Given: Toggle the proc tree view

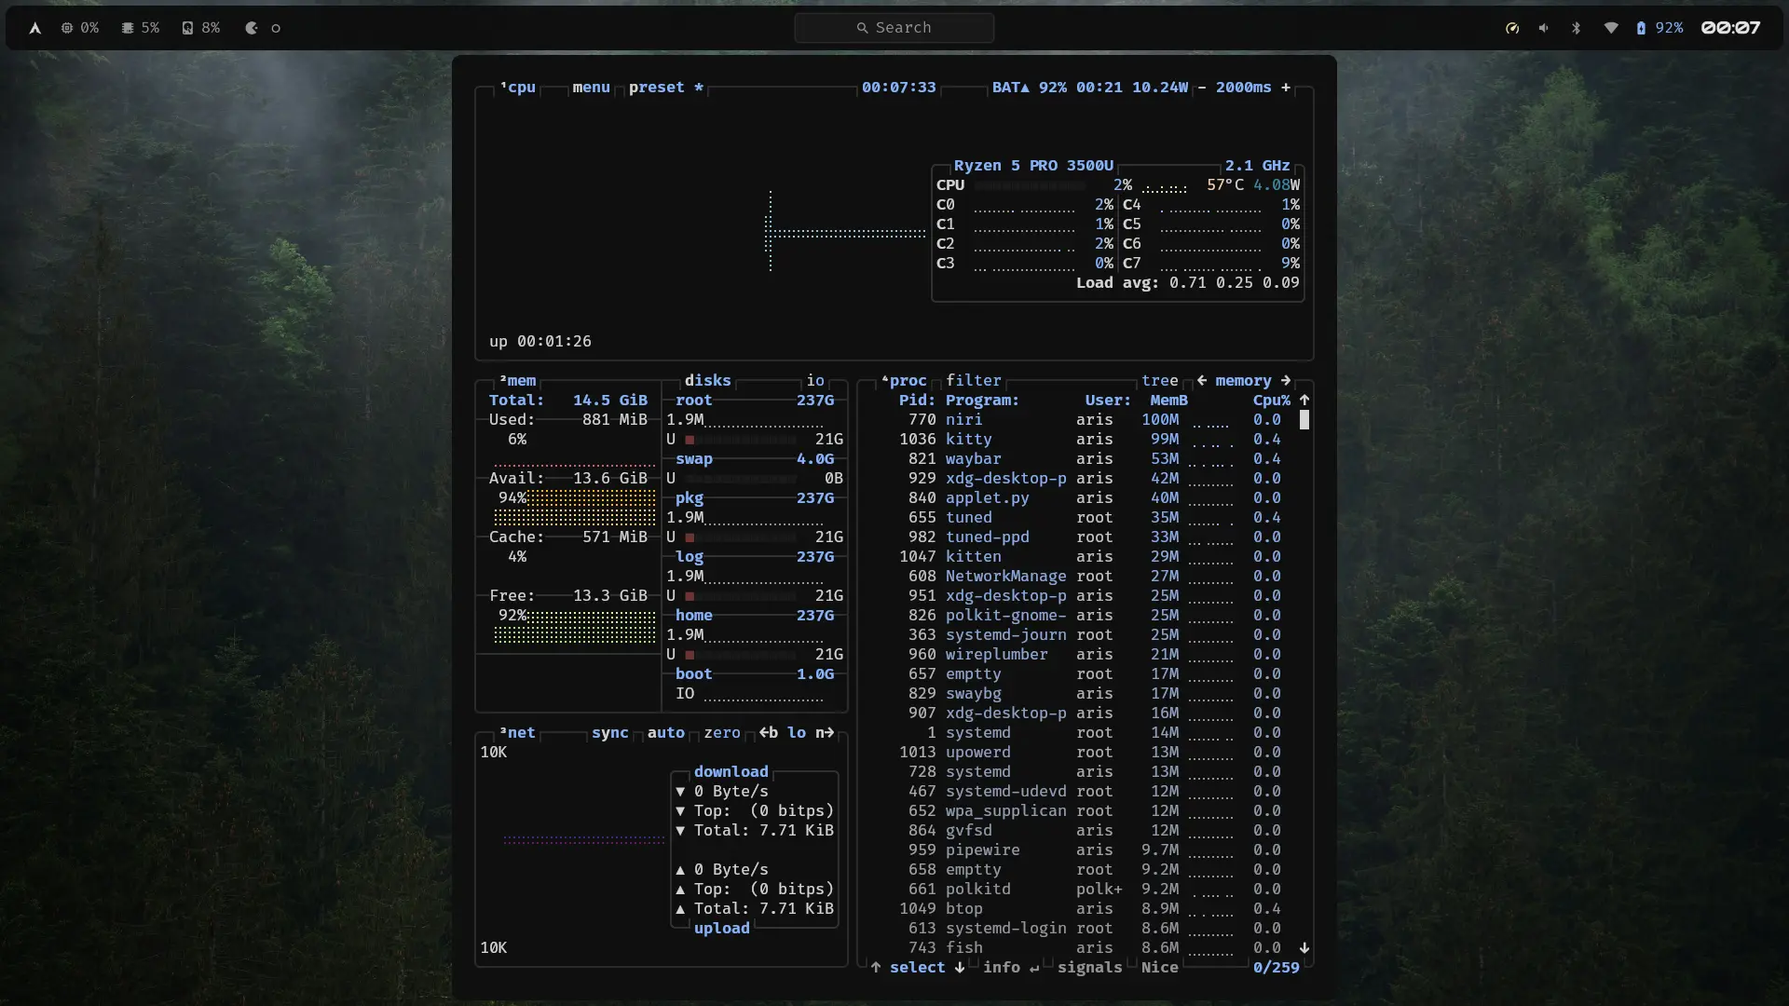Looking at the screenshot, I should 1160,380.
